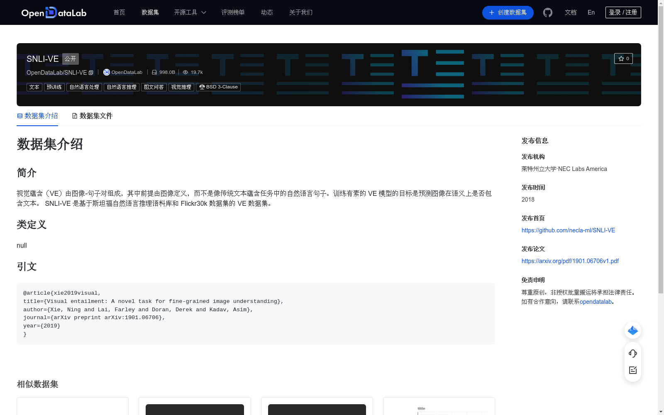Click the 莱特州立大学·NEC Labs America text
Image resolution: width=664 pixels, height=415 pixels.
point(564,169)
